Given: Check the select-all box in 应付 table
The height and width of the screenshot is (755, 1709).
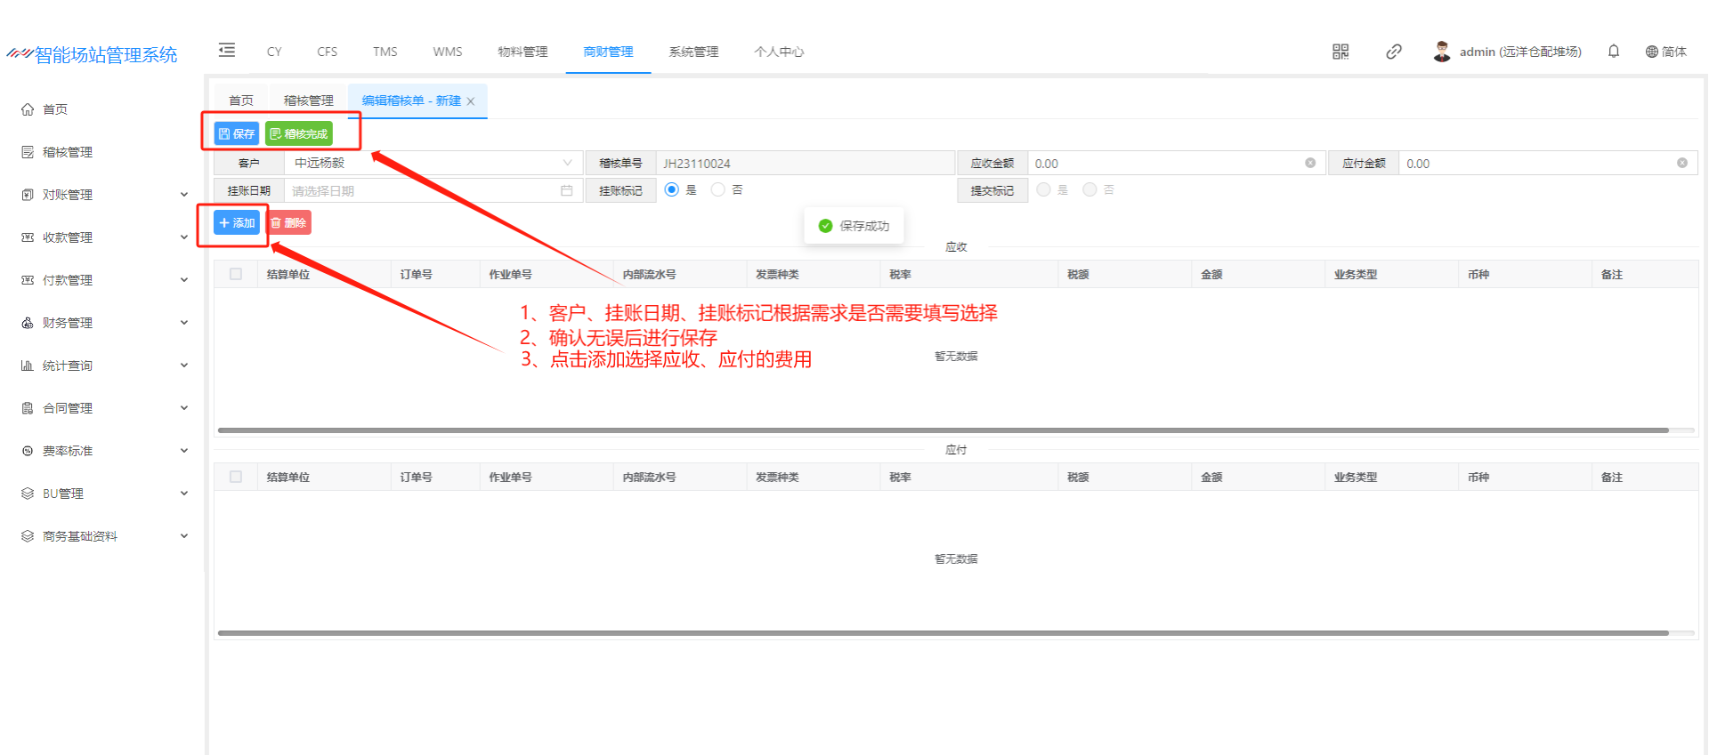Looking at the screenshot, I should [236, 478].
